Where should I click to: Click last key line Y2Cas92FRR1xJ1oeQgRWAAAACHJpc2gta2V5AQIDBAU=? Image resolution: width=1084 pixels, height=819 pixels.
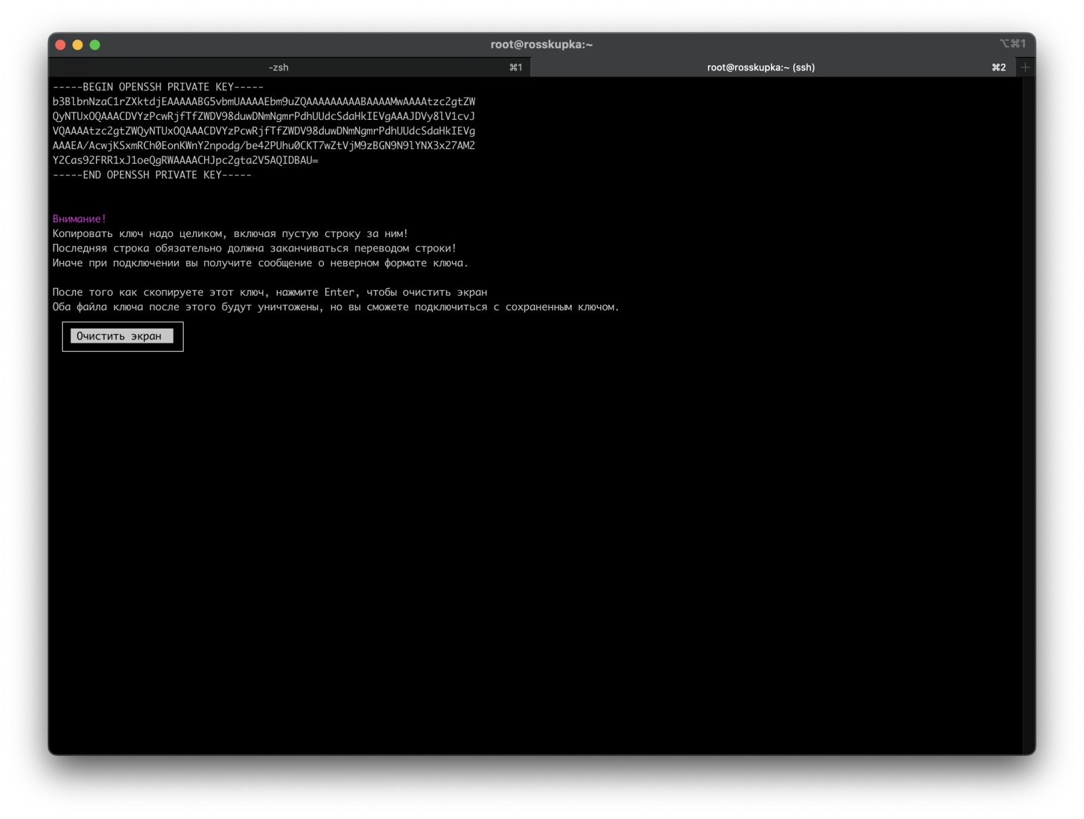pos(185,161)
